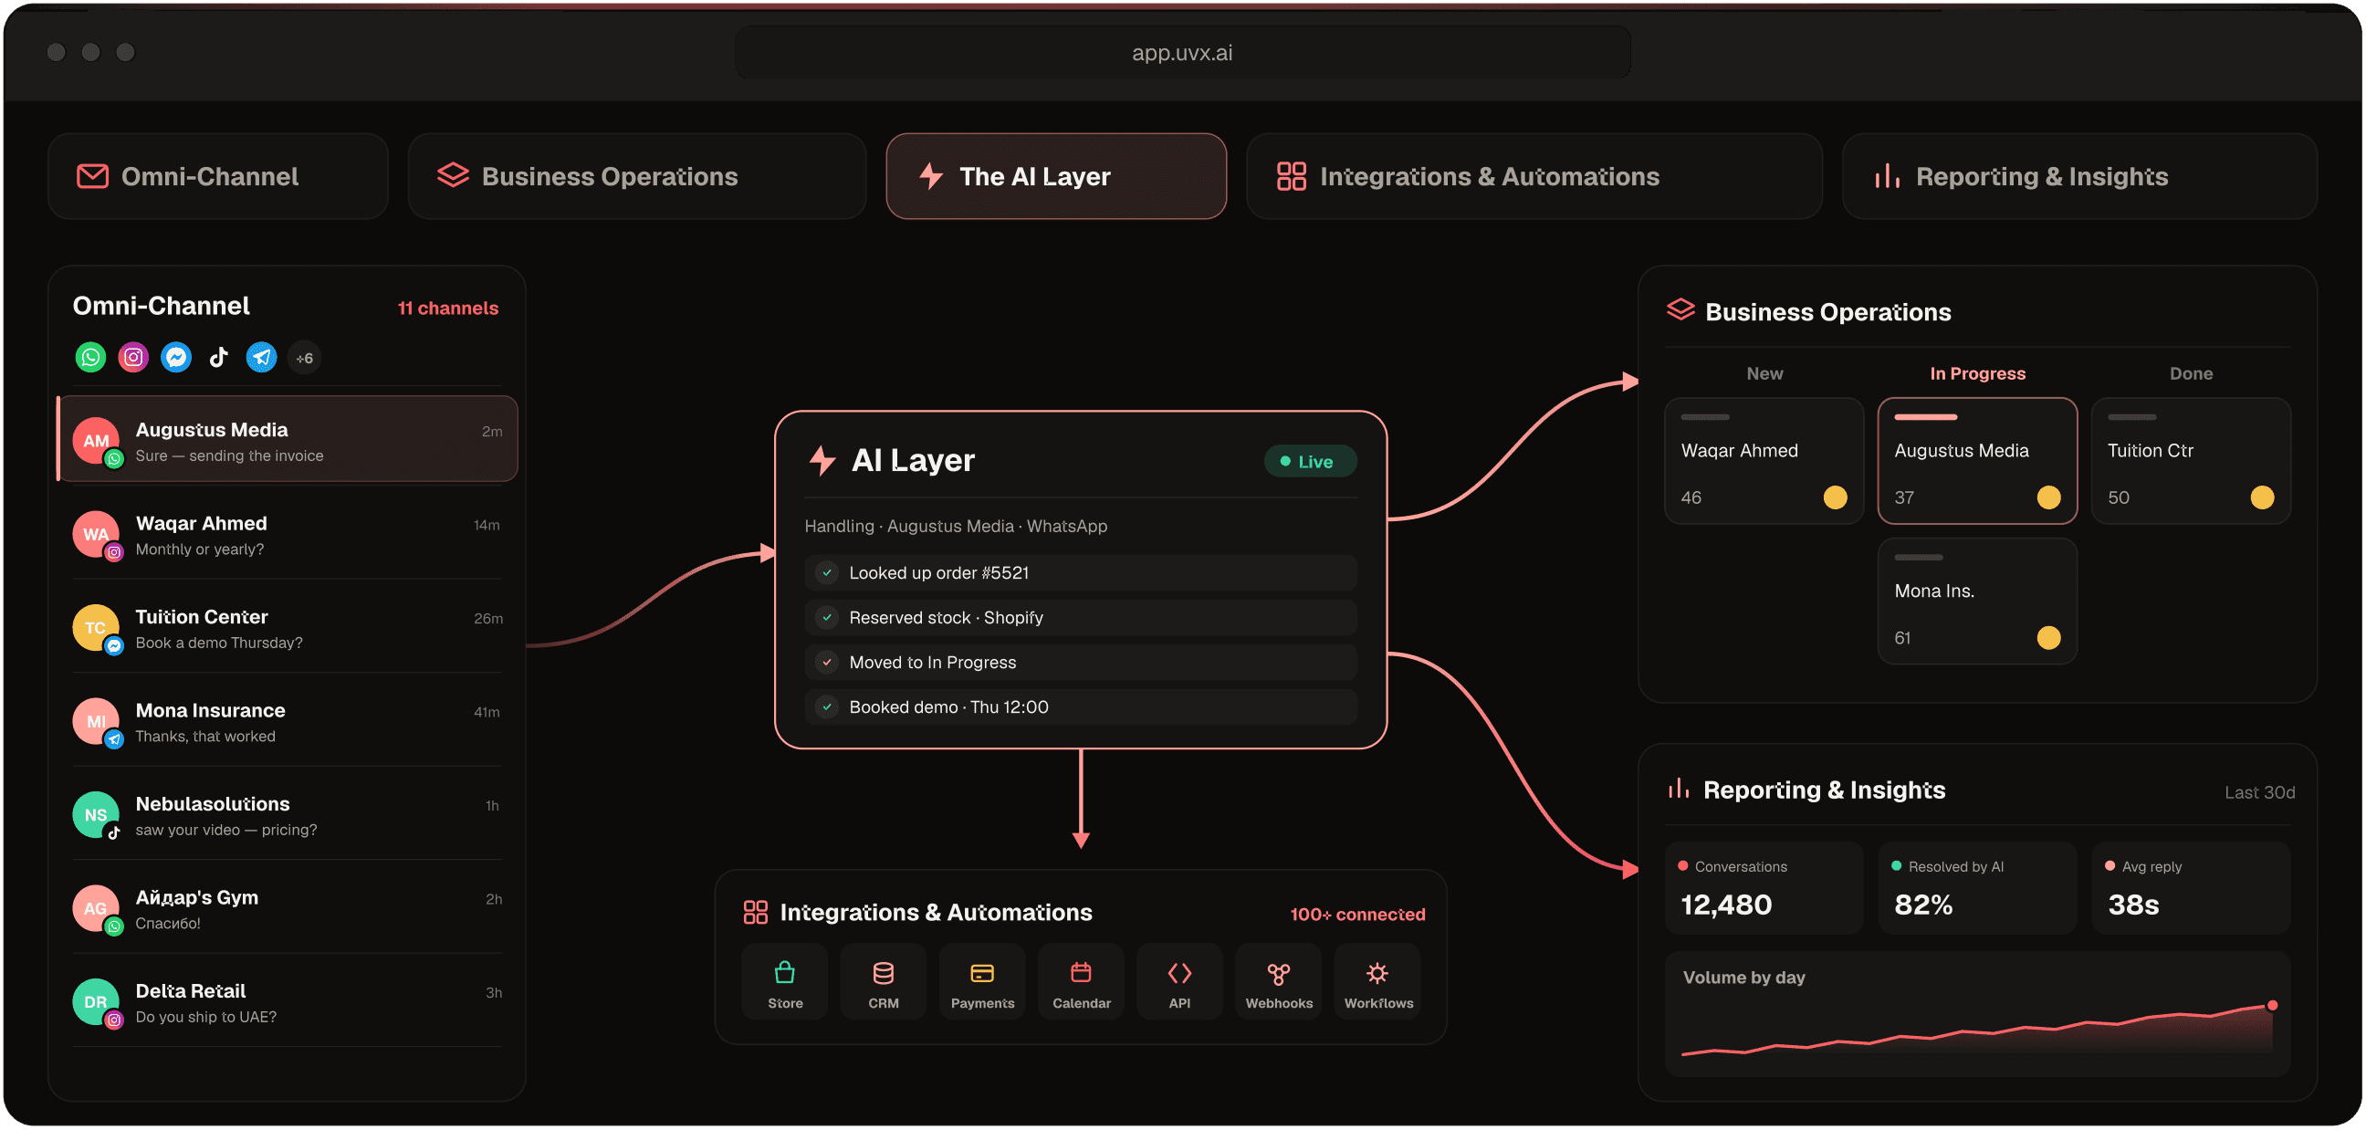Click the WA avatar of Waqar Ahmed
The width and height of the screenshot is (2366, 1130).
click(97, 535)
